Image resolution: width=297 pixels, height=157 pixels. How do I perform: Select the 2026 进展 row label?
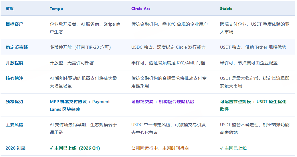15,148
